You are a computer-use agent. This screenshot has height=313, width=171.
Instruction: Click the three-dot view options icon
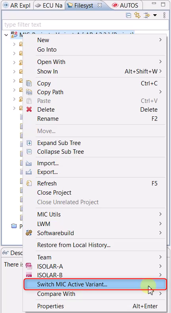(x=164, y=15)
